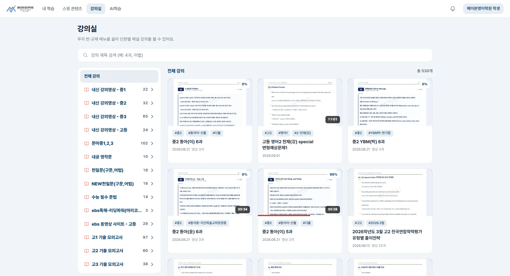Click the #2-천재(강) tag
Image resolution: width=510 pixels, height=276 pixels.
coord(302,133)
